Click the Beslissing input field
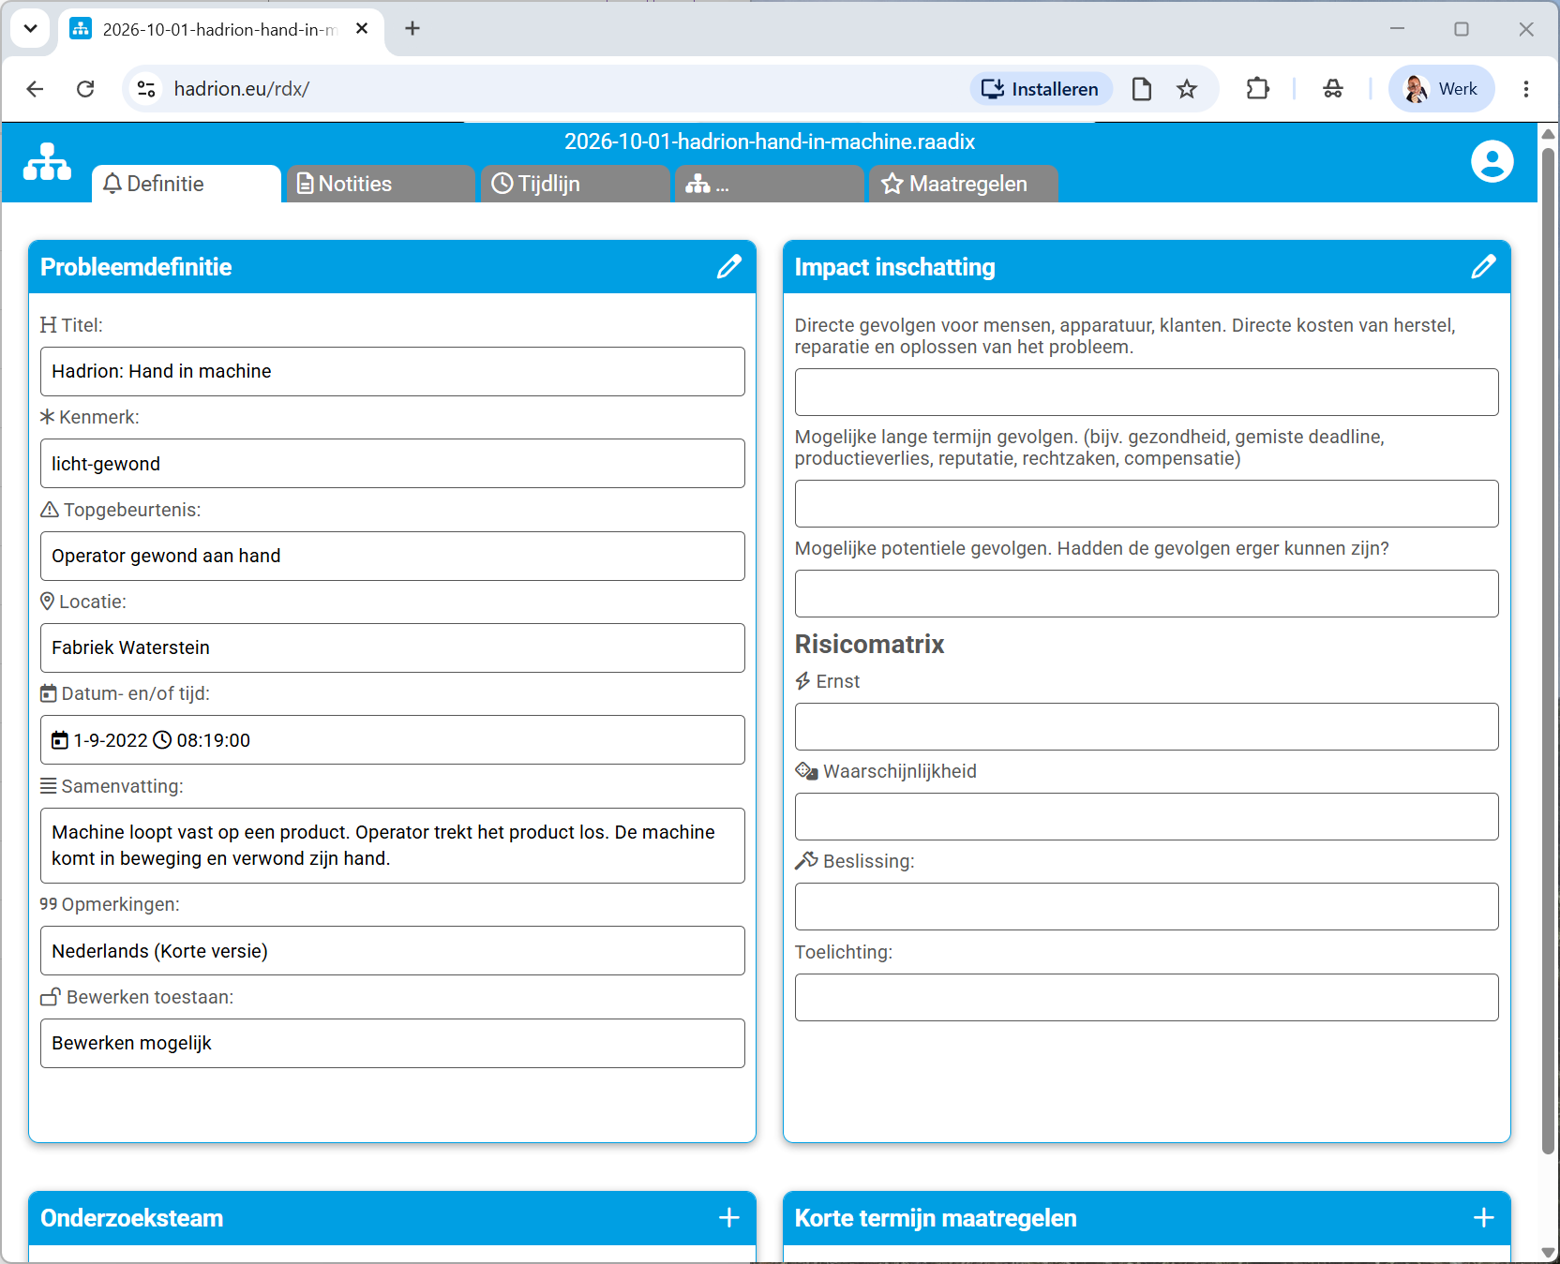 (1147, 907)
